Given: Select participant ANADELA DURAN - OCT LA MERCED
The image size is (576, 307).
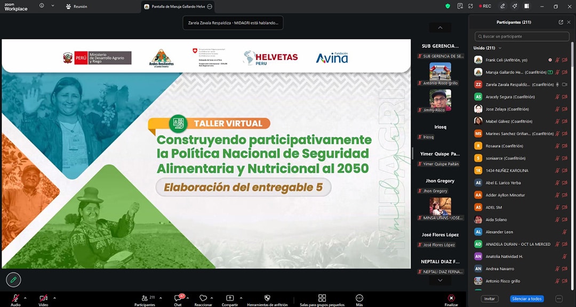Looking at the screenshot, I should coord(521,244).
